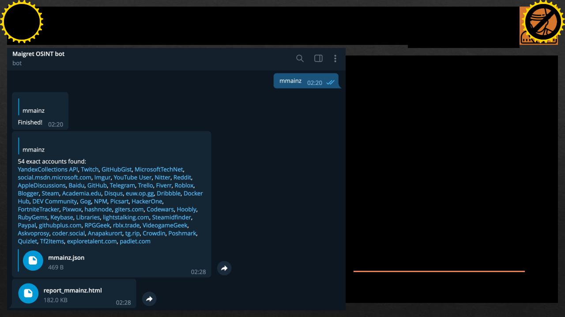The width and height of the screenshot is (565, 317).
Task: Open the Anapakurort link
Action: click(x=105, y=233)
